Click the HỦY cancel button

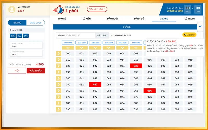pyautogui.click(x=17, y=70)
